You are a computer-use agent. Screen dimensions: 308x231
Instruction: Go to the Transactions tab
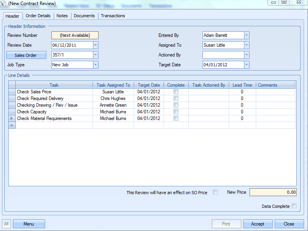(113, 16)
